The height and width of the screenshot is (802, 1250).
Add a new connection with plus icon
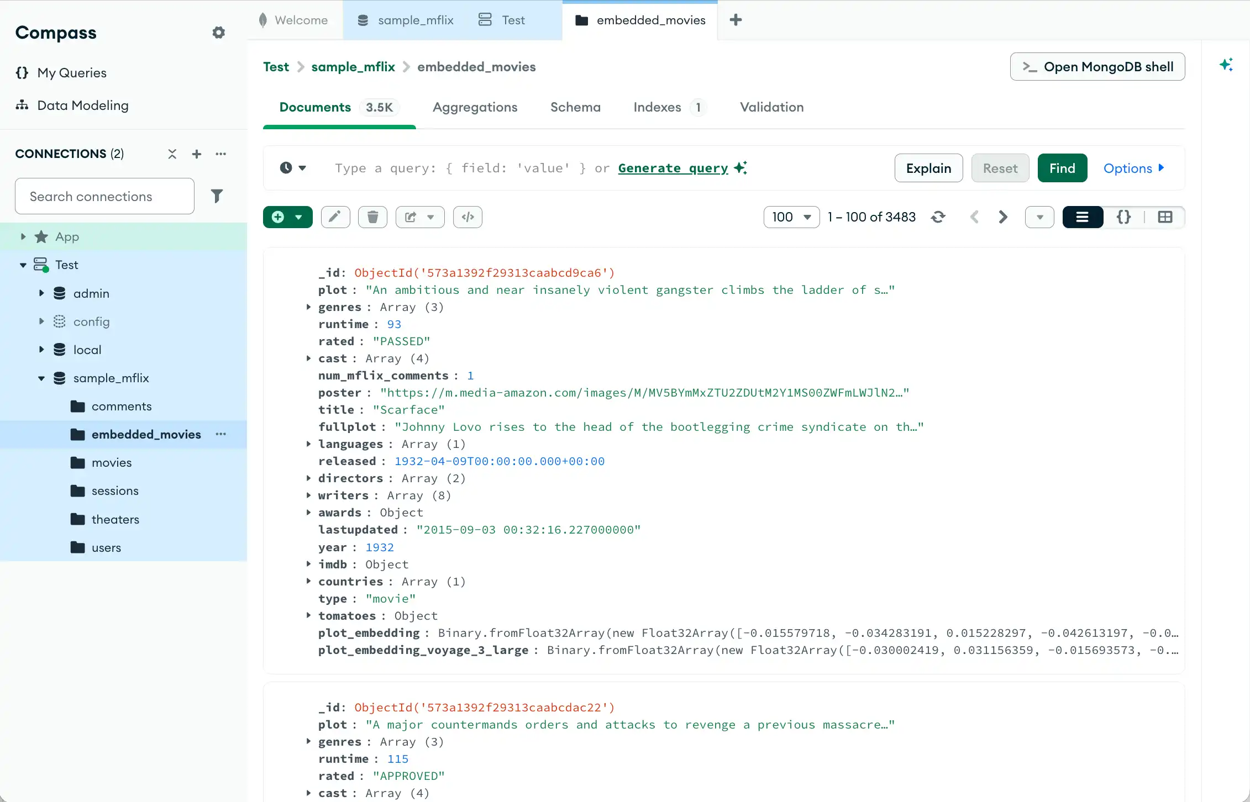pyautogui.click(x=196, y=154)
